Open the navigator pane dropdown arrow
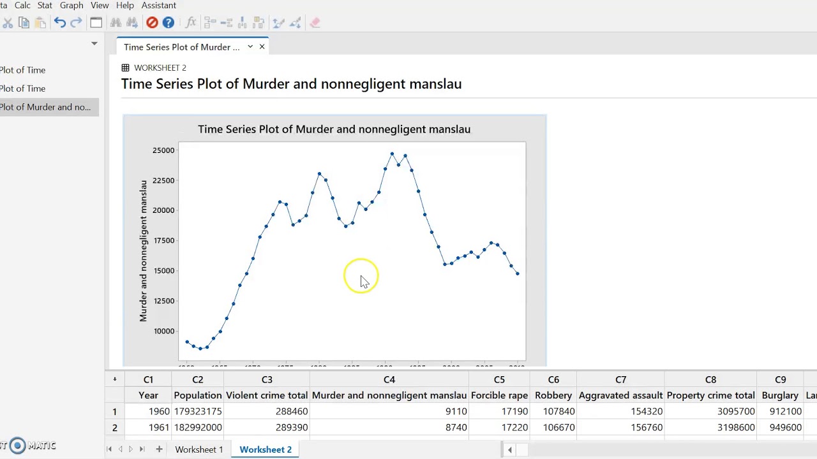The width and height of the screenshot is (817, 459). 94,43
